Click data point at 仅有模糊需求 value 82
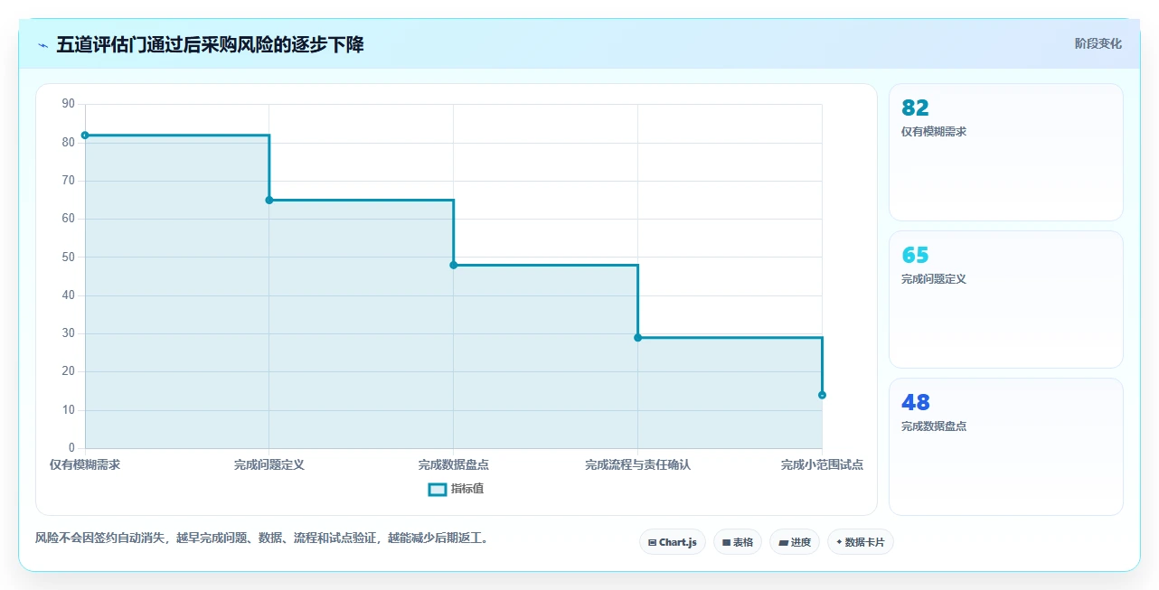 click(x=85, y=136)
